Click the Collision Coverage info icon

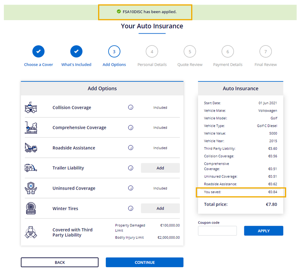click(x=131, y=107)
